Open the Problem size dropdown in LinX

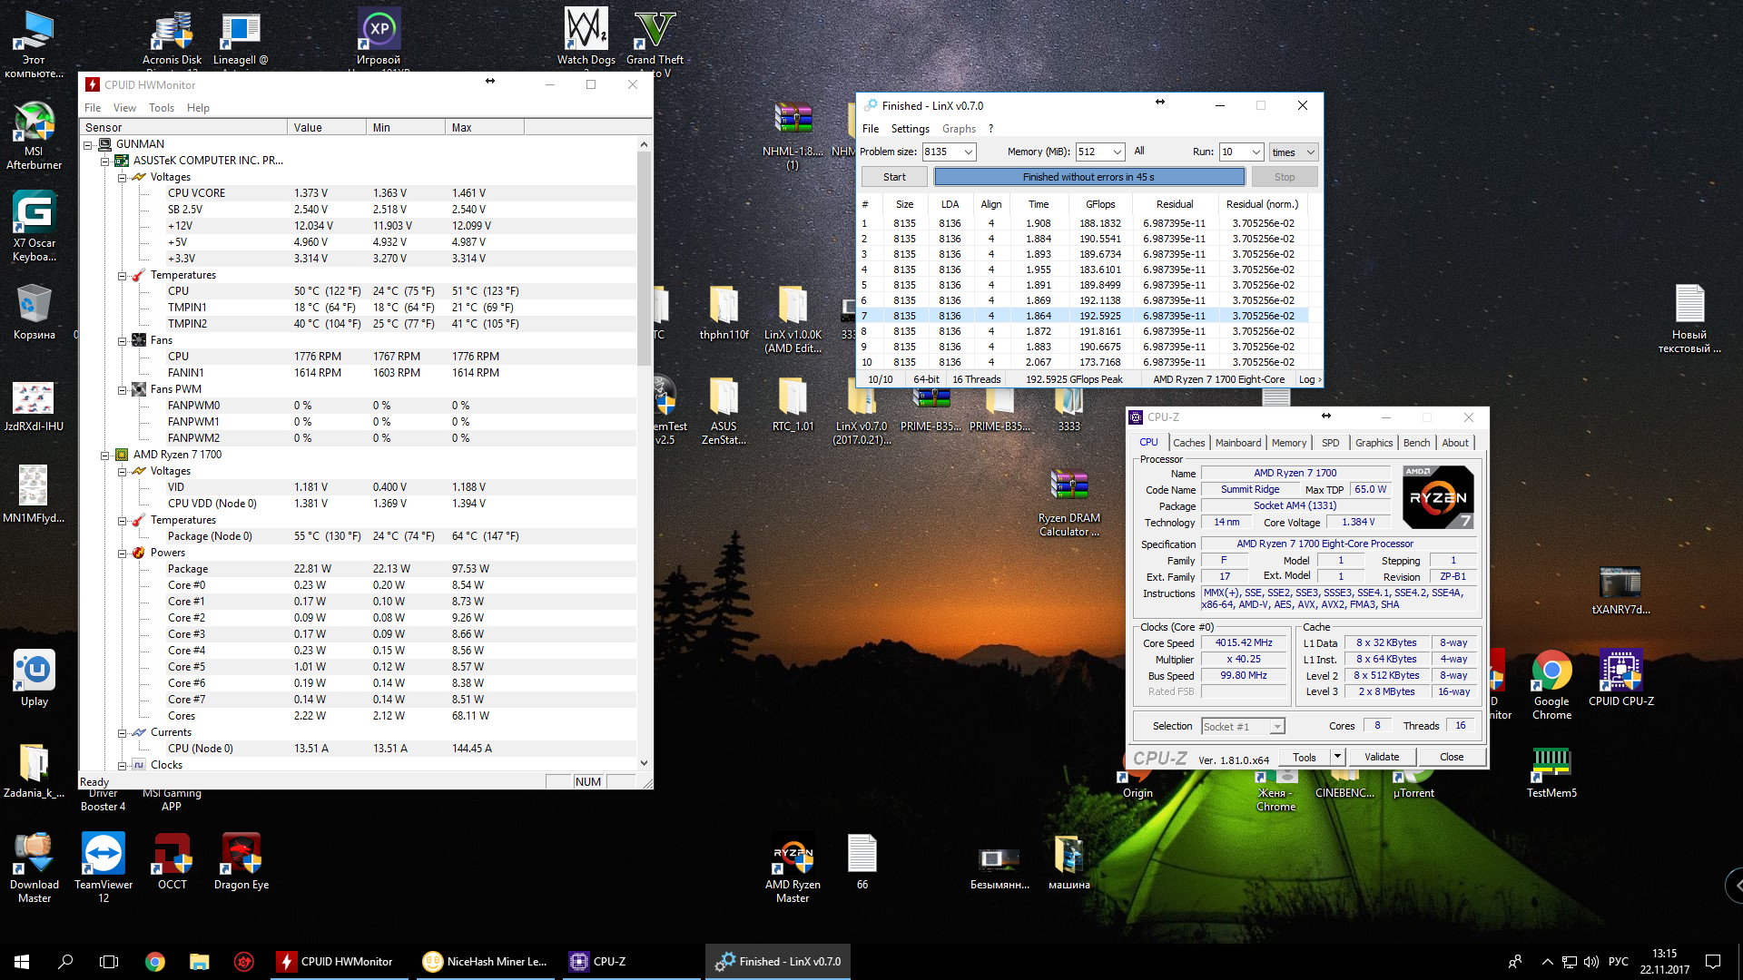[x=969, y=152]
